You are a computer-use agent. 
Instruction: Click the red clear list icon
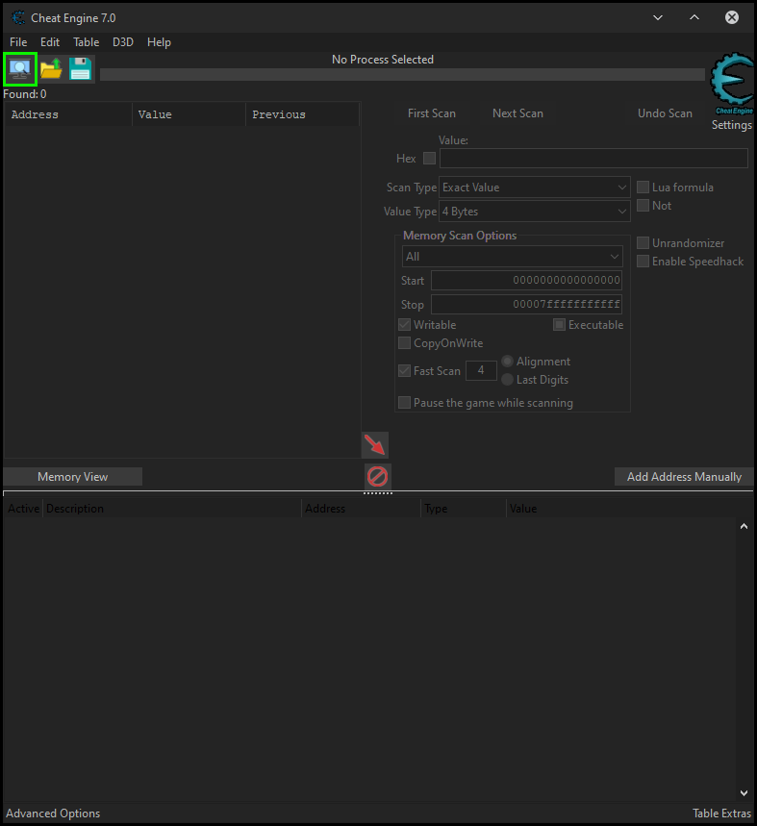[377, 476]
